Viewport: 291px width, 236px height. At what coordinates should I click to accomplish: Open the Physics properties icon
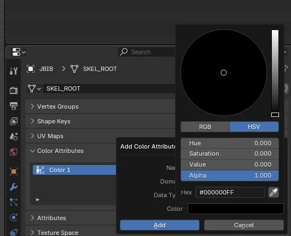(14, 217)
